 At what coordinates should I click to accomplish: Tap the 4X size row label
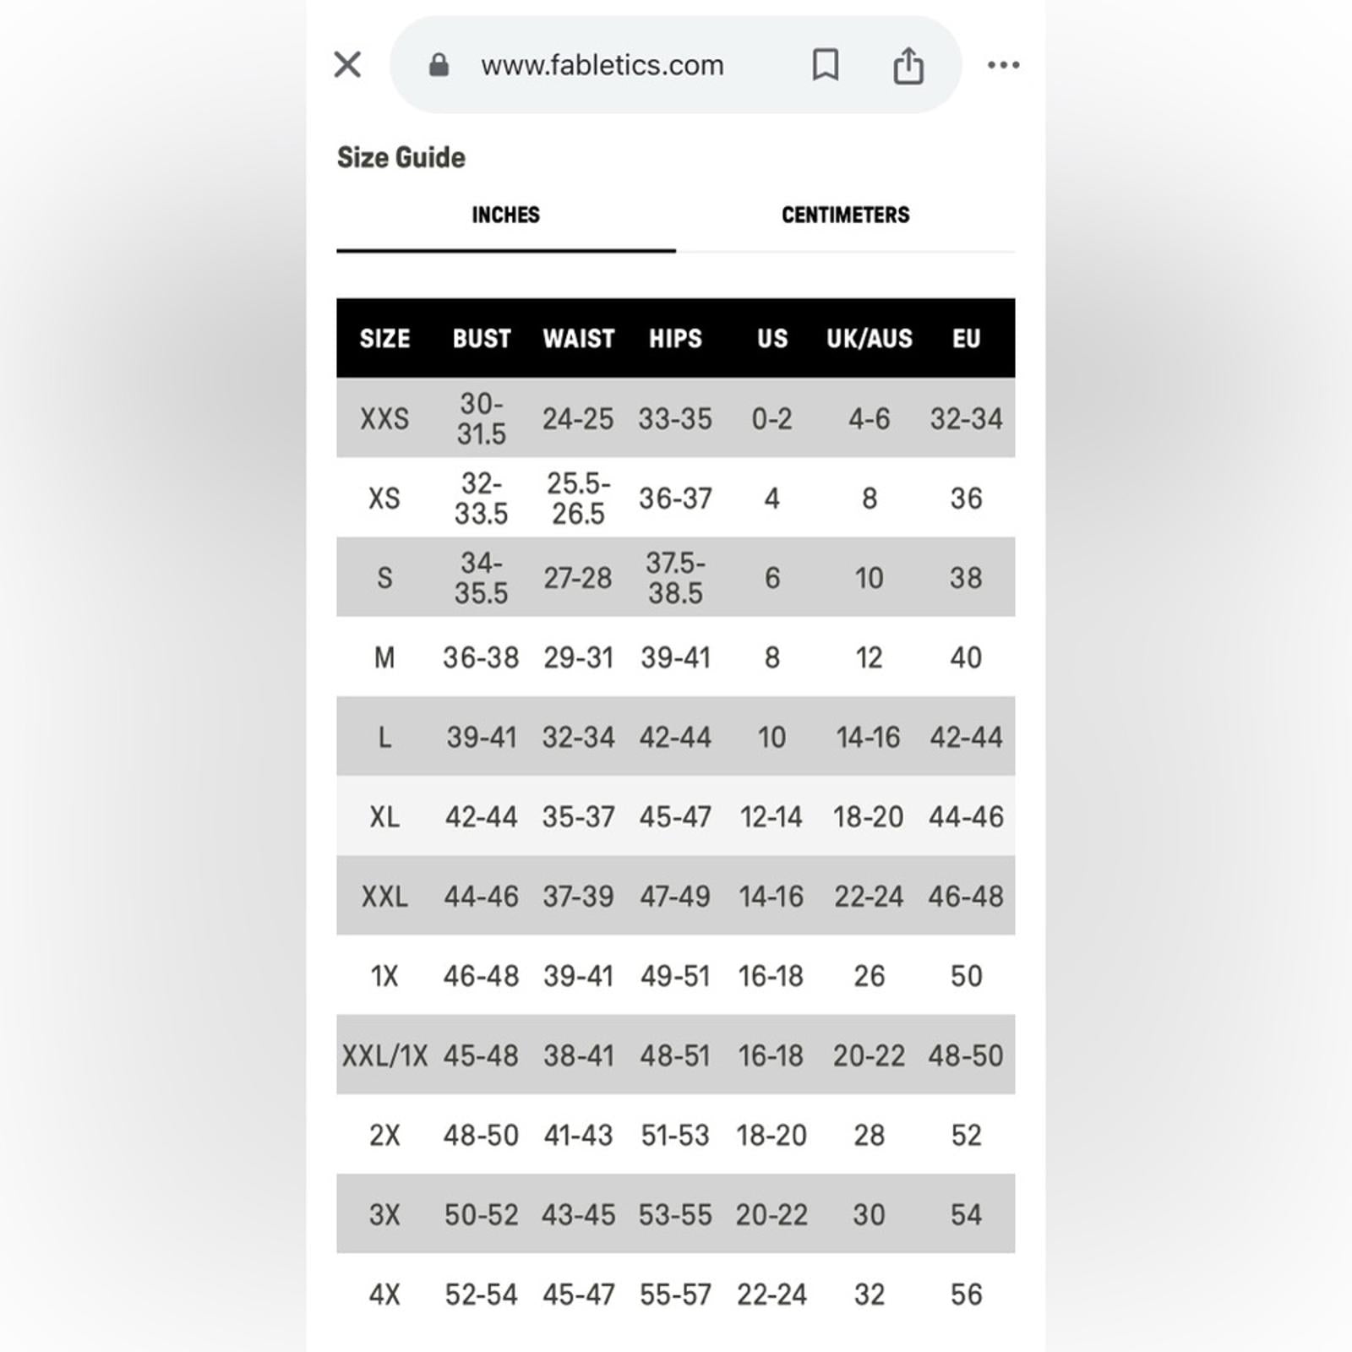pos(384,1295)
